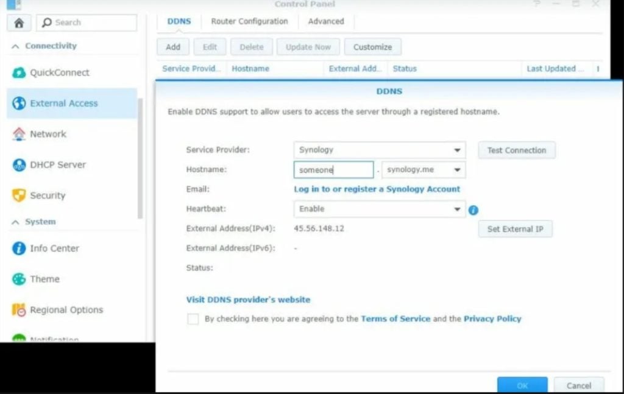
Task: Click the Customize button
Action: (x=373, y=47)
